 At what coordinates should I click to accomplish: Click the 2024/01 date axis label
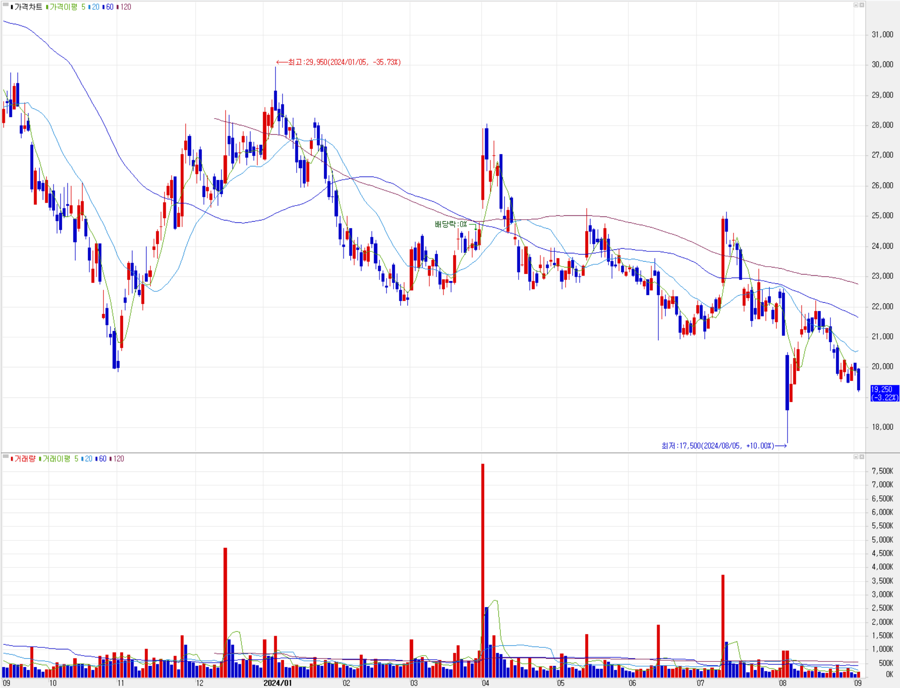click(277, 683)
